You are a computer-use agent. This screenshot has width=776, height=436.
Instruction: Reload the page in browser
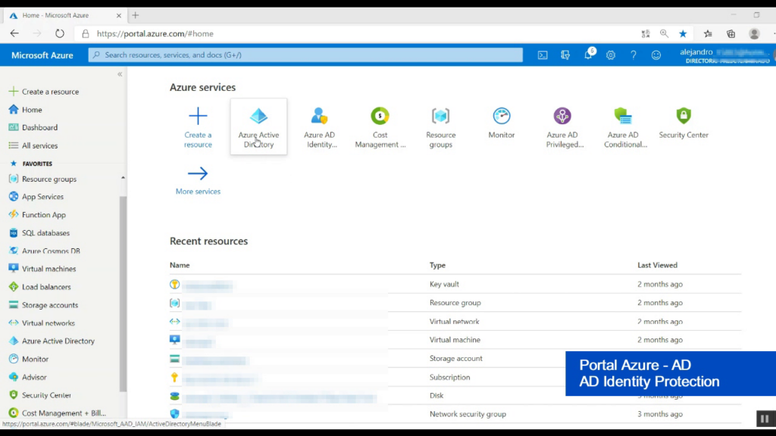pyautogui.click(x=59, y=33)
